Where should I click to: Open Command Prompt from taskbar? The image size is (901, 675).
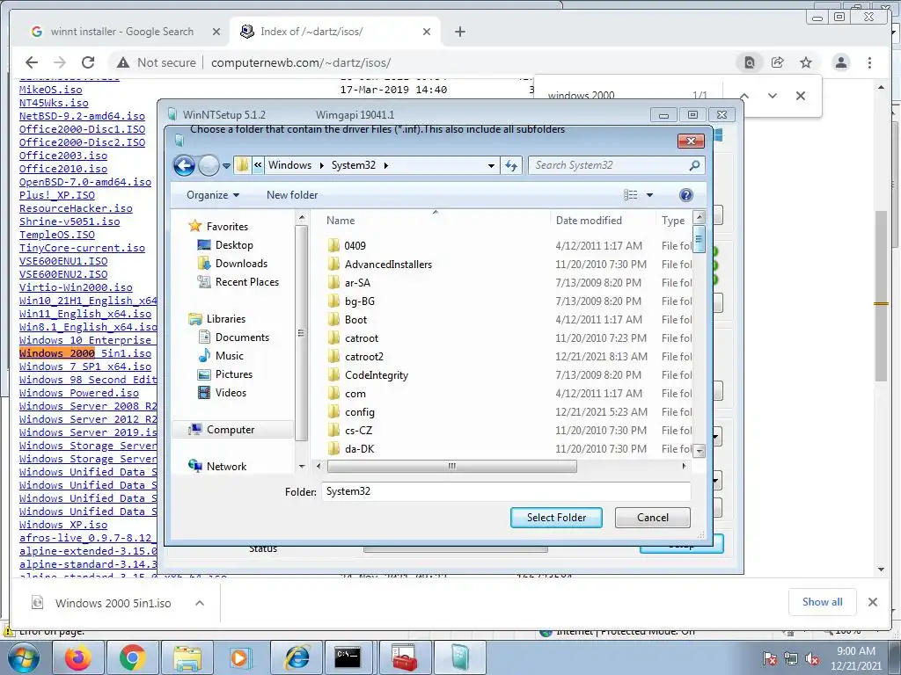(x=348, y=657)
